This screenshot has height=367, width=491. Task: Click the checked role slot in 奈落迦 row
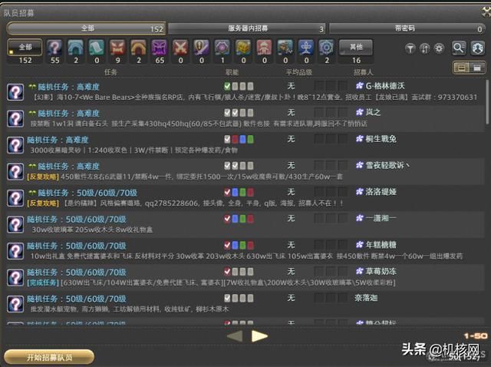[227, 298]
